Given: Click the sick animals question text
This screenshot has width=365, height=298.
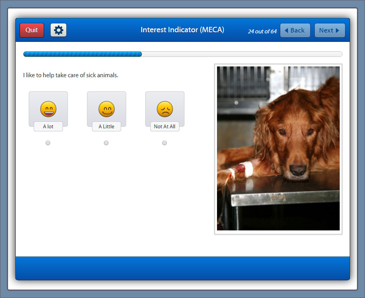Looking at the screenshot, I should (x=71, y=75).
